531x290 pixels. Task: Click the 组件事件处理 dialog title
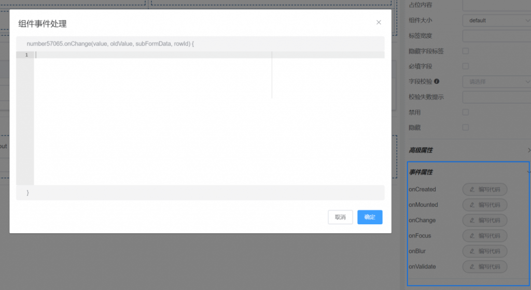43,24
